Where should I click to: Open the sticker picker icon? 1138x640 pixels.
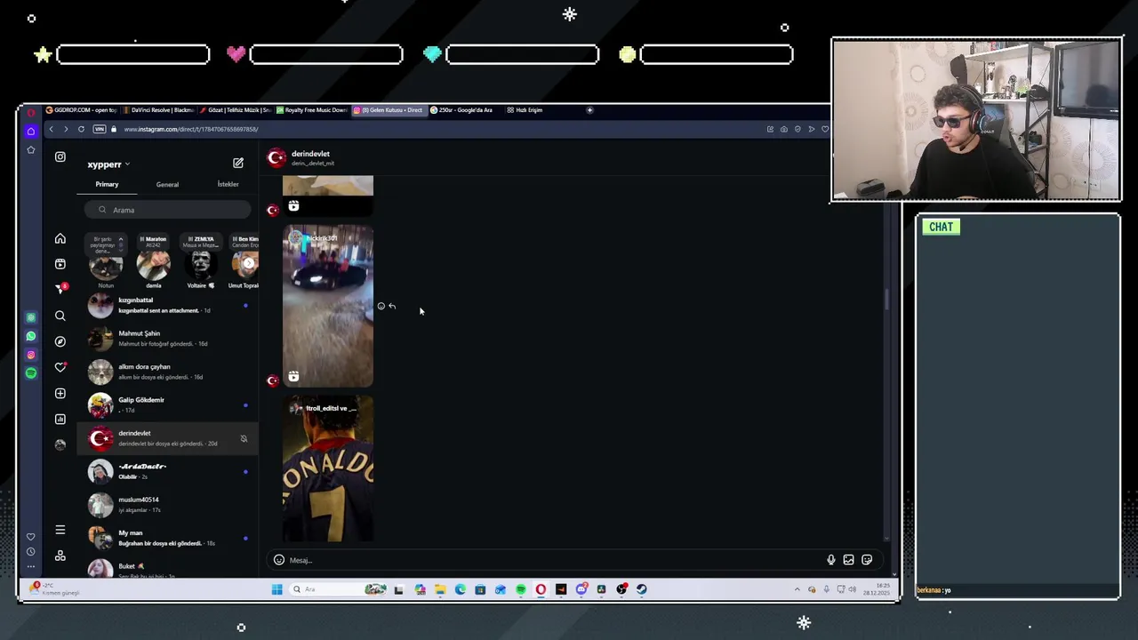[x=867, y=560]
